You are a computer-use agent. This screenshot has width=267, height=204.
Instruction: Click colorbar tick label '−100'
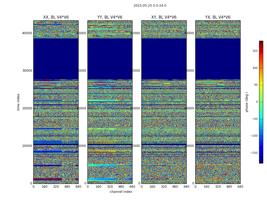click(x=254, y=136)
